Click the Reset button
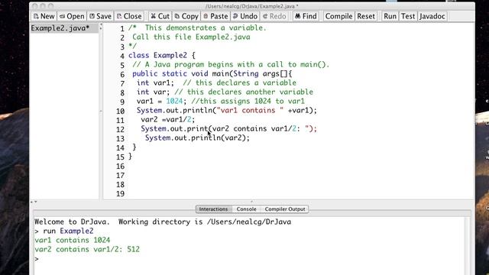489x275 pixels. point(366,16)
